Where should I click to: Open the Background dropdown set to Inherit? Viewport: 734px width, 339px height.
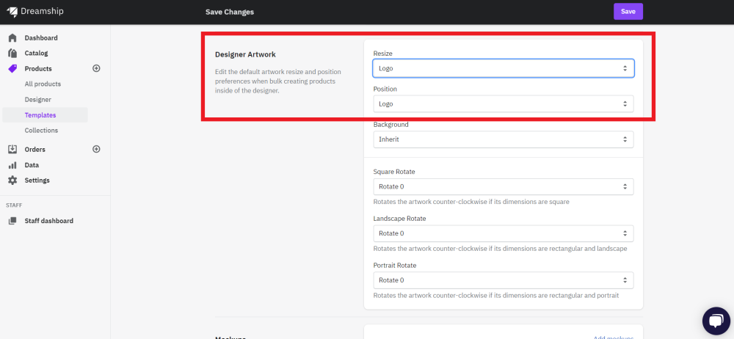tap(504, 139)
